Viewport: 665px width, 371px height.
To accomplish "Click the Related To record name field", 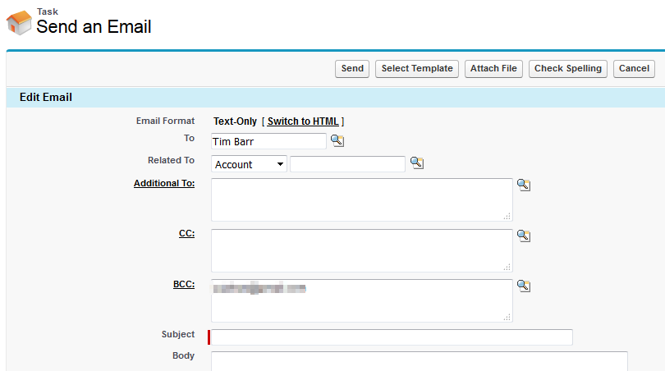I will coord(347,164).
